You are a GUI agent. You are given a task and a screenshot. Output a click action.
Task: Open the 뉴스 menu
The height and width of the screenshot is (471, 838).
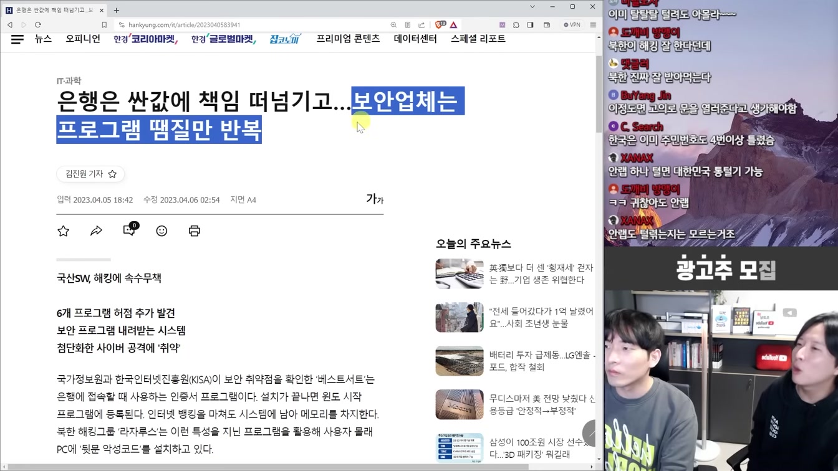[x=43, y=39]
